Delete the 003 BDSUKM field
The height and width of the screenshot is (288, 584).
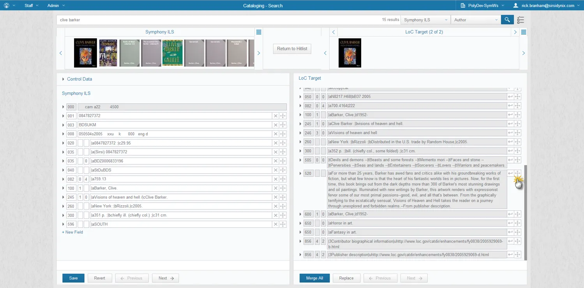point(275,125)
